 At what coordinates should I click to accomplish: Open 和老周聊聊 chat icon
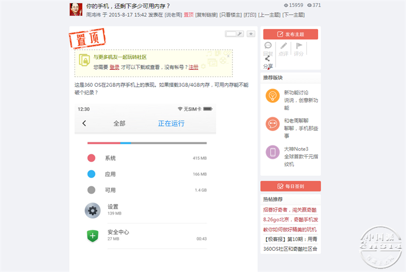(273, 124)
